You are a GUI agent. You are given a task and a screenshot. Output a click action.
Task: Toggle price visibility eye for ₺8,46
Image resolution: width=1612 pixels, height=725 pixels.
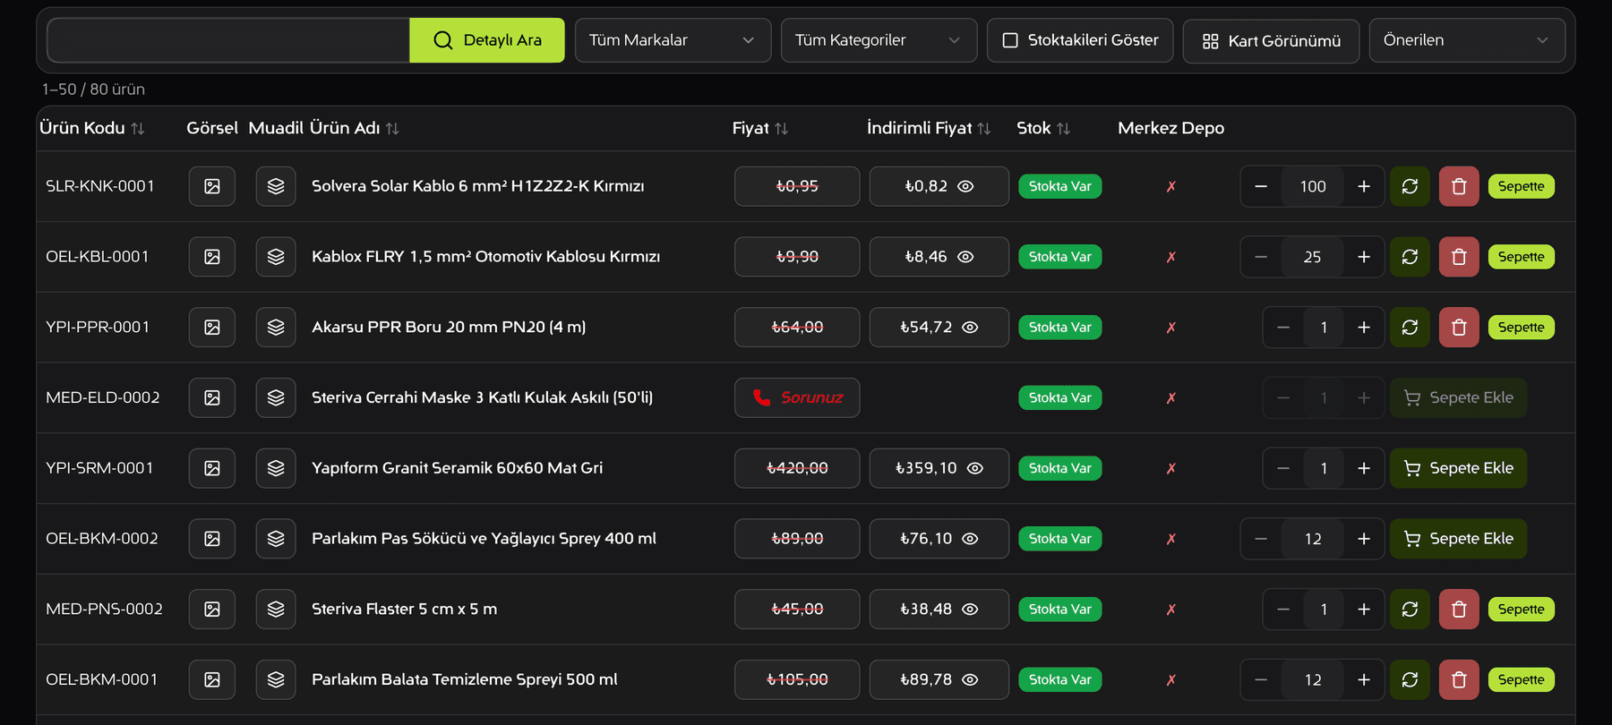[x=965, y=257]
